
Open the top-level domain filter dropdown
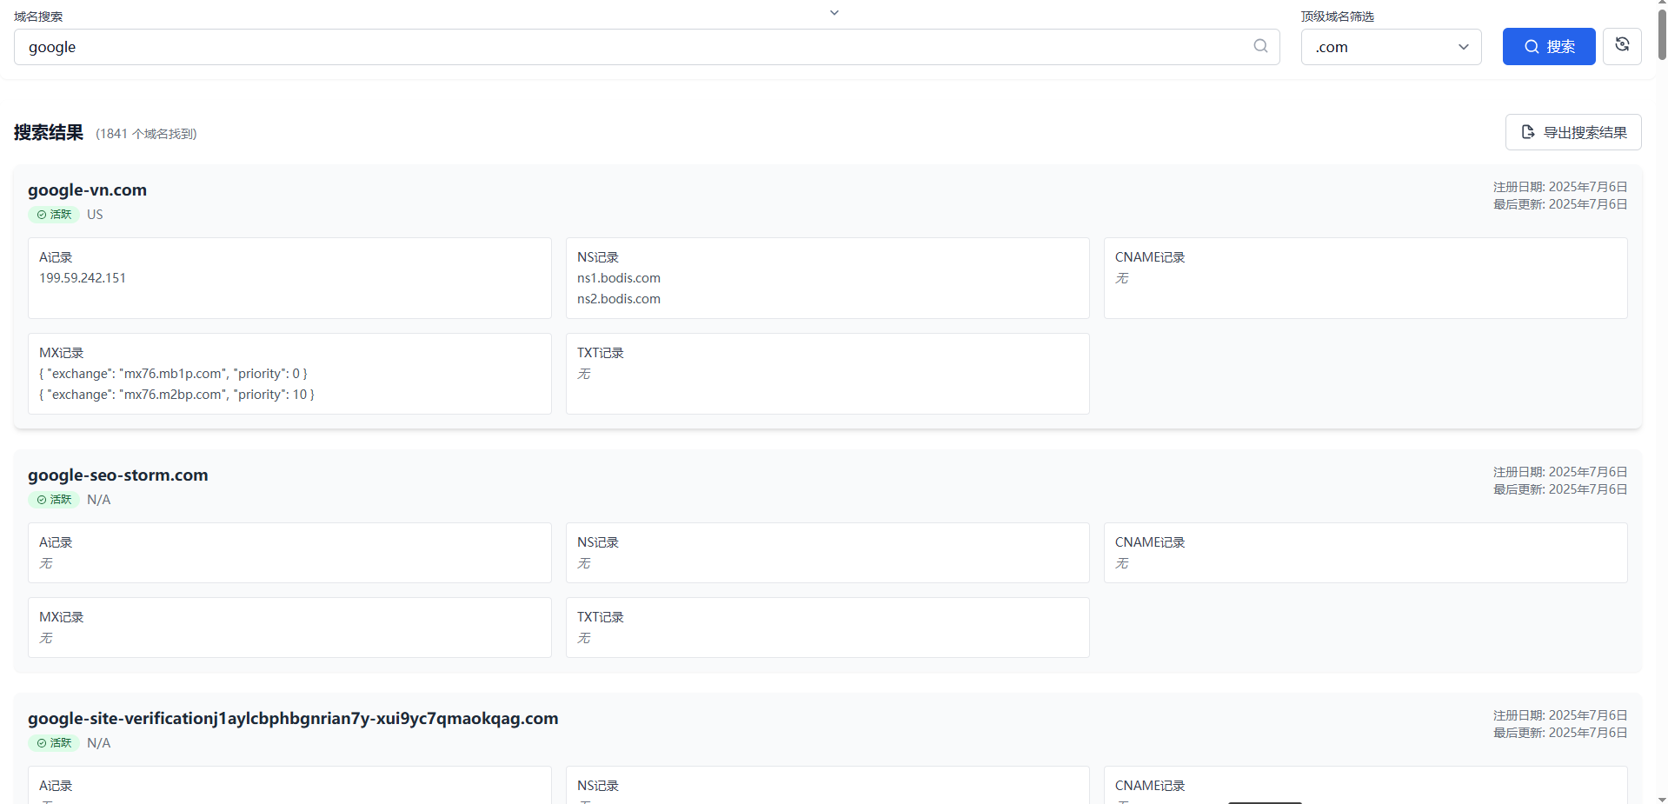point(1390,47)
